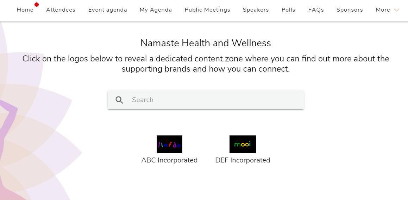Open the Attendees page
Screen dimensions: 408x200
pos(61,10)
